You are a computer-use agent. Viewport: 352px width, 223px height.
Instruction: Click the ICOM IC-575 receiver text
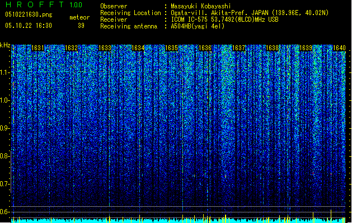pyautogui.click(x=224, y=20)
